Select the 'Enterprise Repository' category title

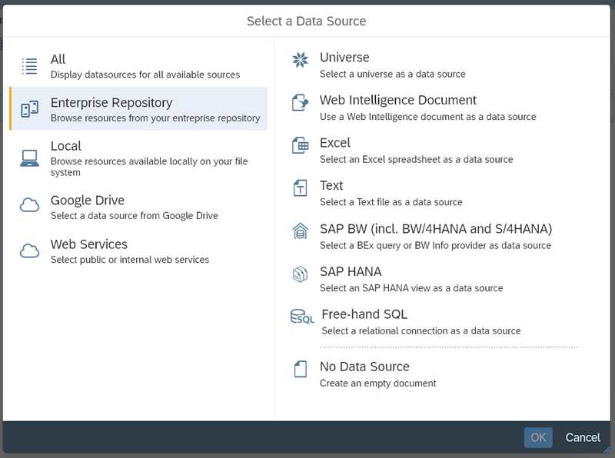(x=111, y=103)
